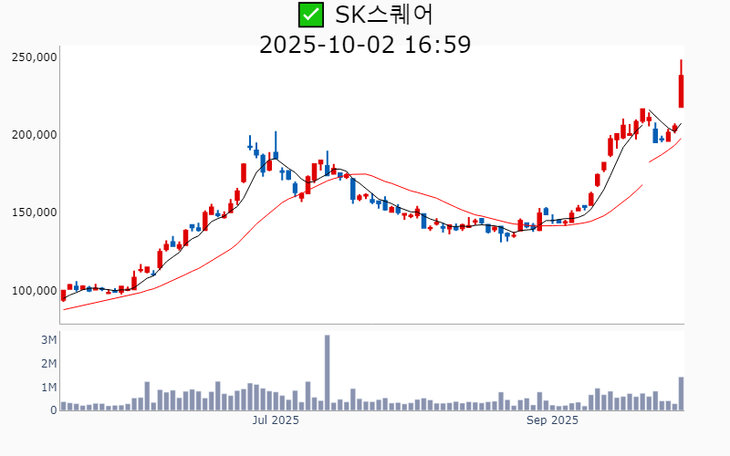The image size is (730, 456).
Task: Click the first volume bar at far left
Action: pyautogui.click(x=63, y=406)
